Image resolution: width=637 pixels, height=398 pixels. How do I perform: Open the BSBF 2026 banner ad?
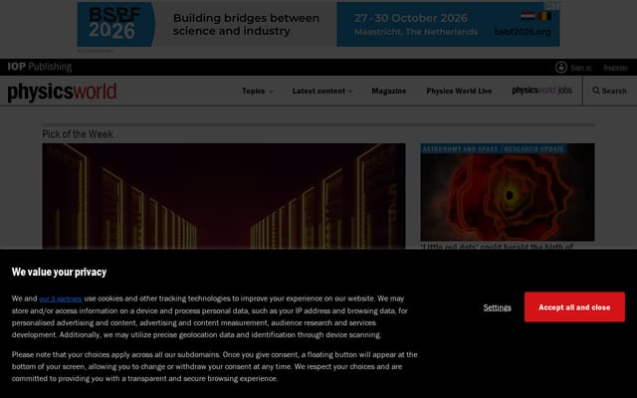[318, 24]
